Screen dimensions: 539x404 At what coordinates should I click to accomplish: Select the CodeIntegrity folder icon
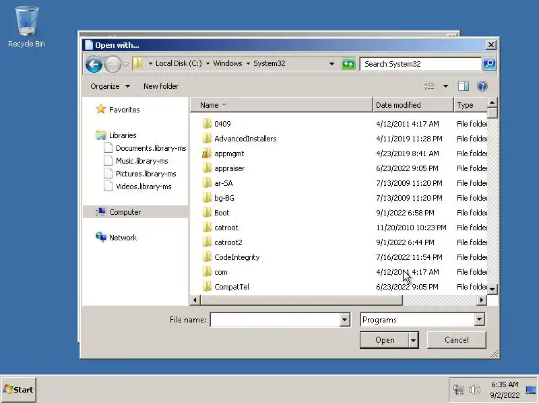[207, 257]
